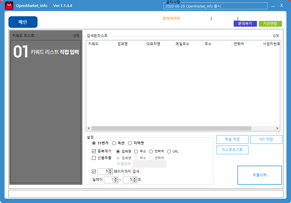Click the 공지사항 notice text box
Image resolution: width=291 pixels, height=203 pixels.
tap(215, 6)
